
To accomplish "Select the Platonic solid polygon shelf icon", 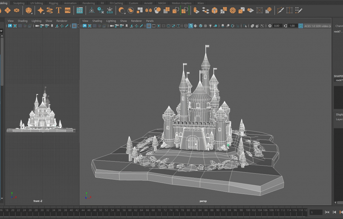I will tap(29, 10).
